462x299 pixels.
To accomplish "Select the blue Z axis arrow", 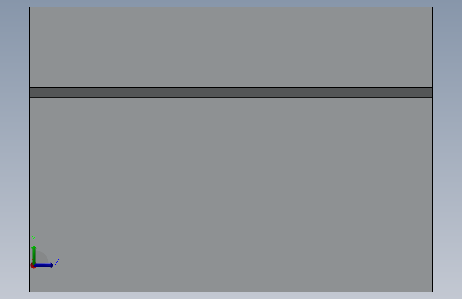I will coord(44,265).
